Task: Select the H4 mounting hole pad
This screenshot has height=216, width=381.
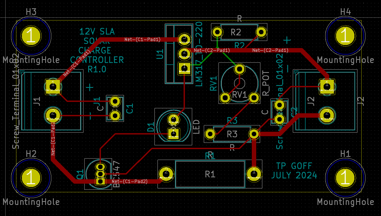Action: (x=345, y=36)
